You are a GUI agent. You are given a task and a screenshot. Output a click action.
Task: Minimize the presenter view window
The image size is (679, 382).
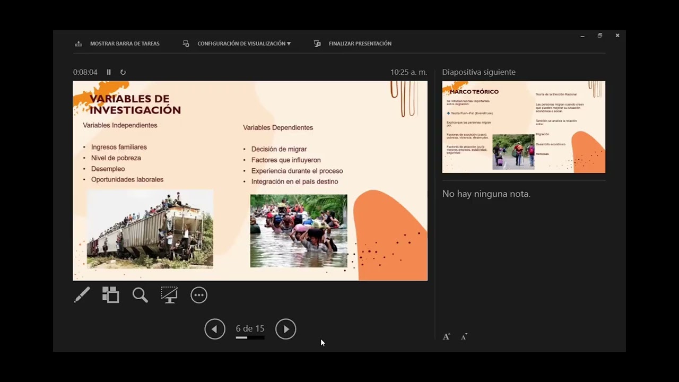pyautogui.click(x=582, y=36)
